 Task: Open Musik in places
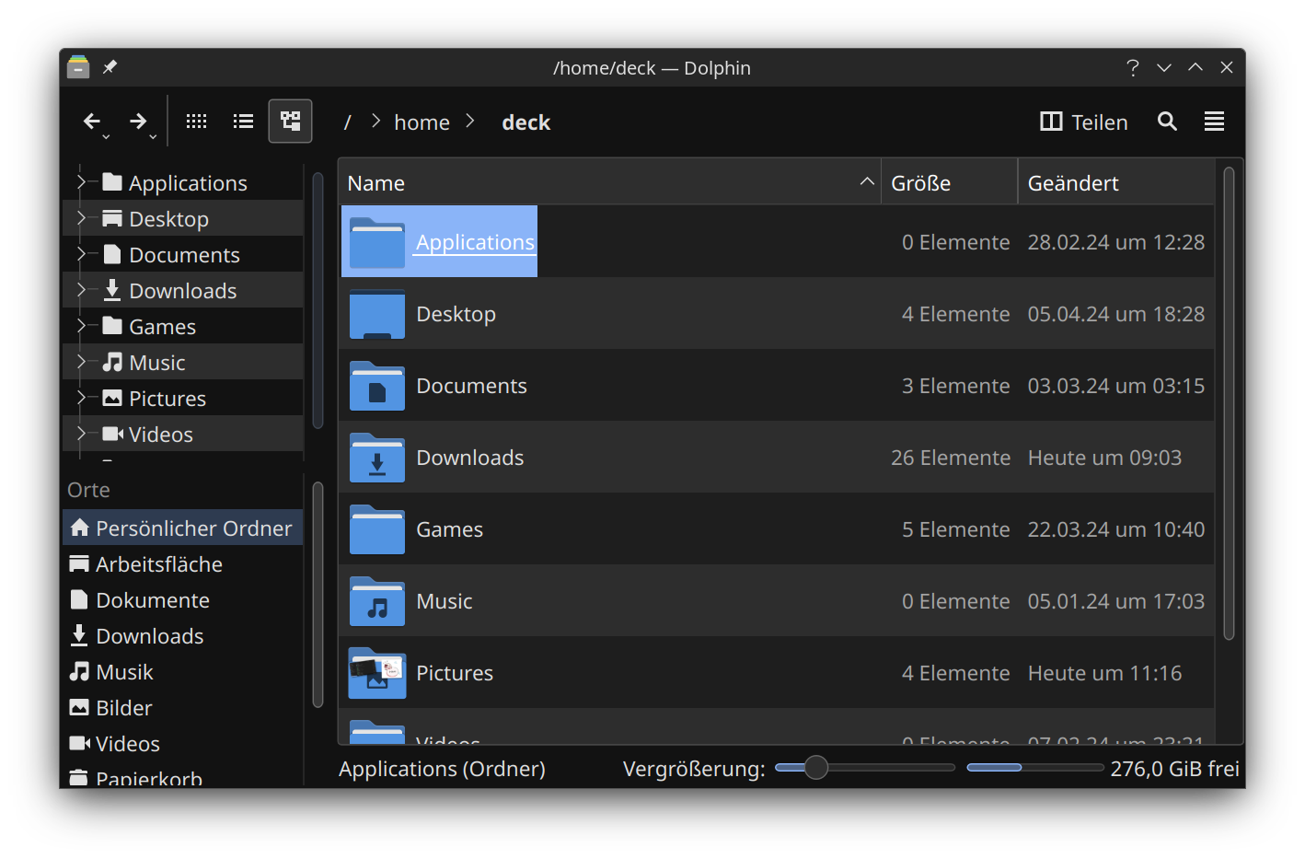tap(182, 671)
